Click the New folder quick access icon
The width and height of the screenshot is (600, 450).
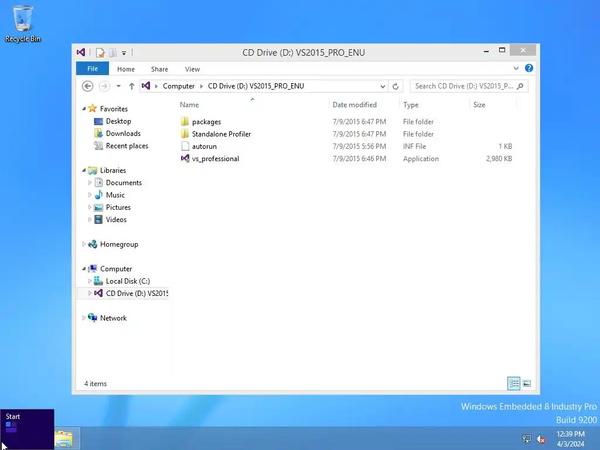tap(113, 53)
